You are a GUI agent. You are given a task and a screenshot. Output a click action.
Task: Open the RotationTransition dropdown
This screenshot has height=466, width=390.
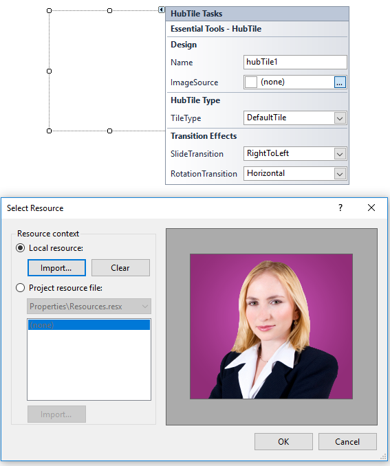point(340,174)
